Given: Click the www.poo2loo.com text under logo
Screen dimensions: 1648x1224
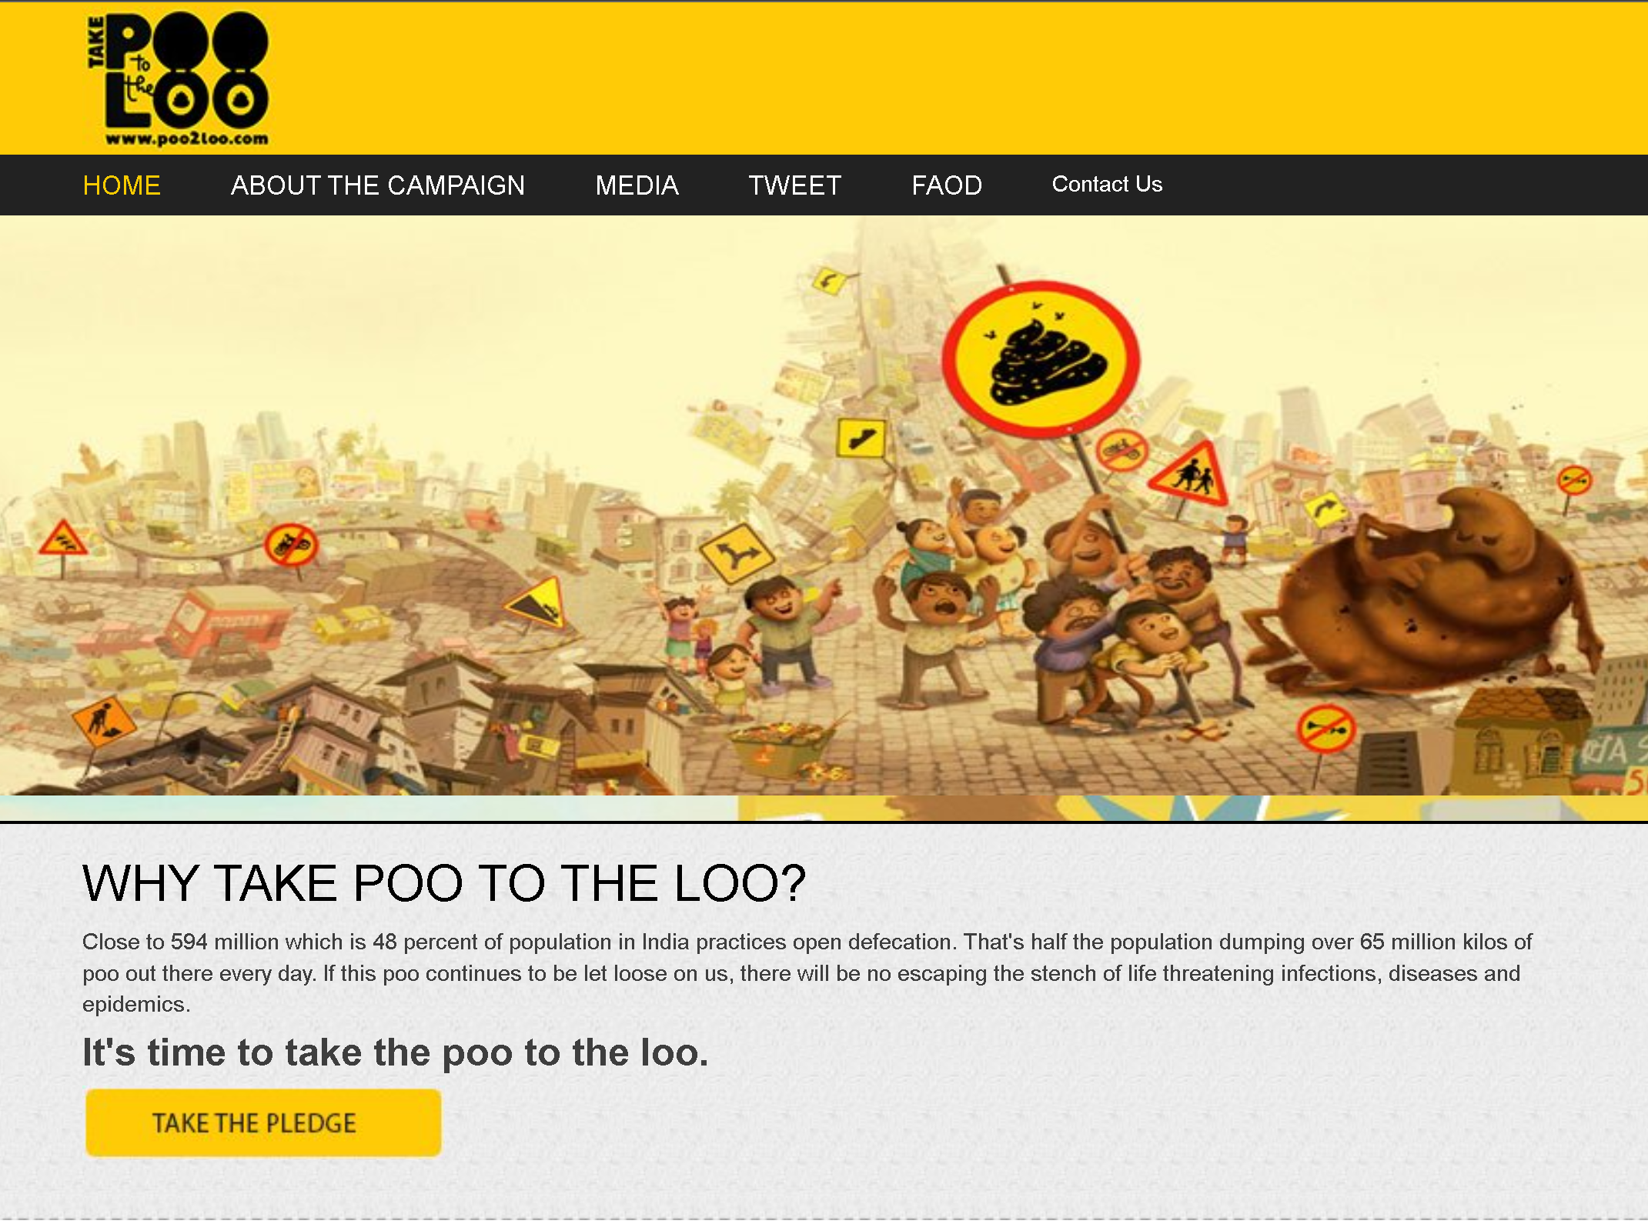Looking at the screenshot, I should pyautogui.click(x=187, y=139).
